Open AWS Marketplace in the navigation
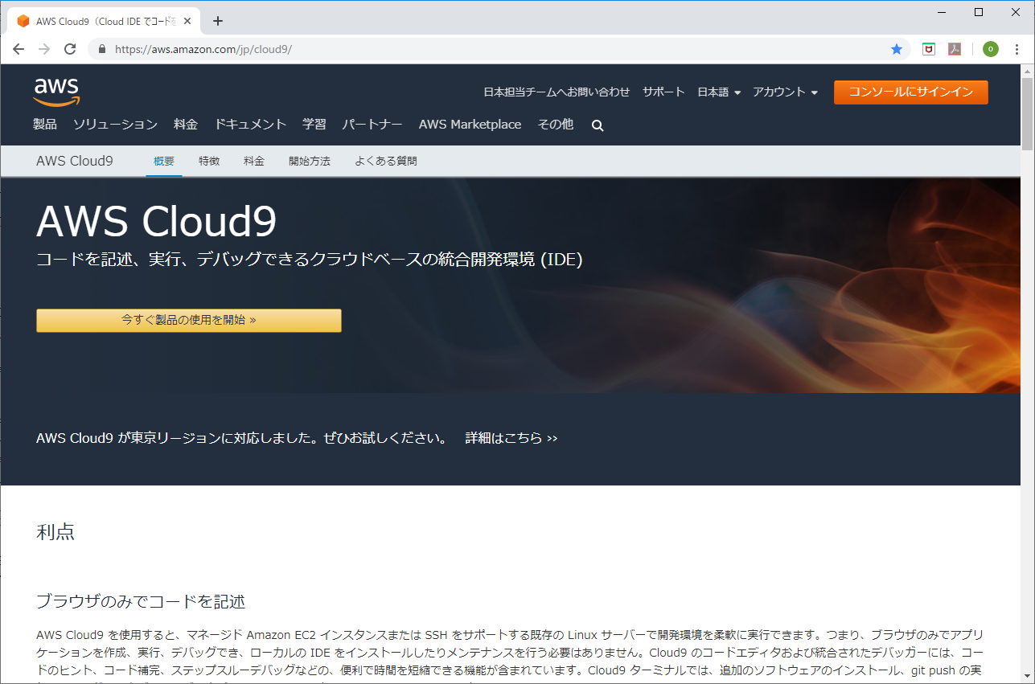This screenshot has width=1035, height=684. (470, 125)
